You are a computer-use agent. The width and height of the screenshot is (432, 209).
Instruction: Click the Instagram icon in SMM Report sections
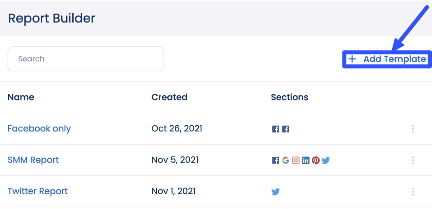295,160
